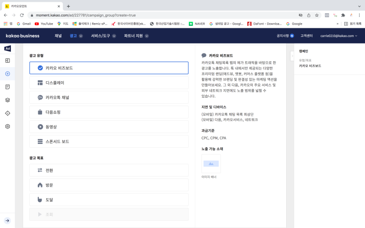The width and height of the screenshot is (365, 228).
Task: Click the eye-slash icon in address bar
Action: pos(300,15)
